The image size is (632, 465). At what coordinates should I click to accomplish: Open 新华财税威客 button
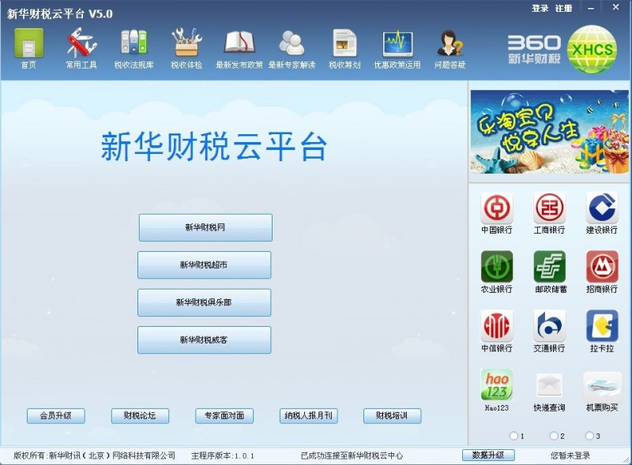(205, 339)
